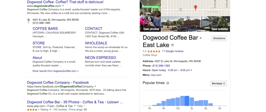Open the CONTACT sitelink
This screenshot has height=112, width=266.
click(94, 29)
